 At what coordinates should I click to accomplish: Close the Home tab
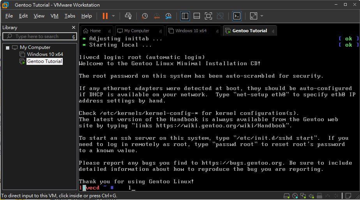109,31
